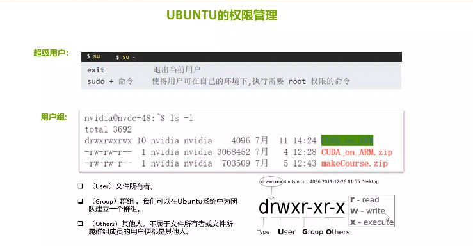Click the prompt line "nvidia@nvdc-48:~$ ls -l"
473x246 pixels.
point(138,118)
